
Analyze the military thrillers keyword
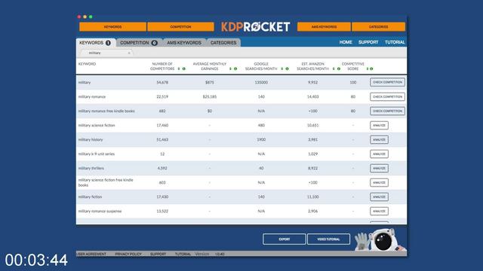pyautogui.click(x=379, y=169)
